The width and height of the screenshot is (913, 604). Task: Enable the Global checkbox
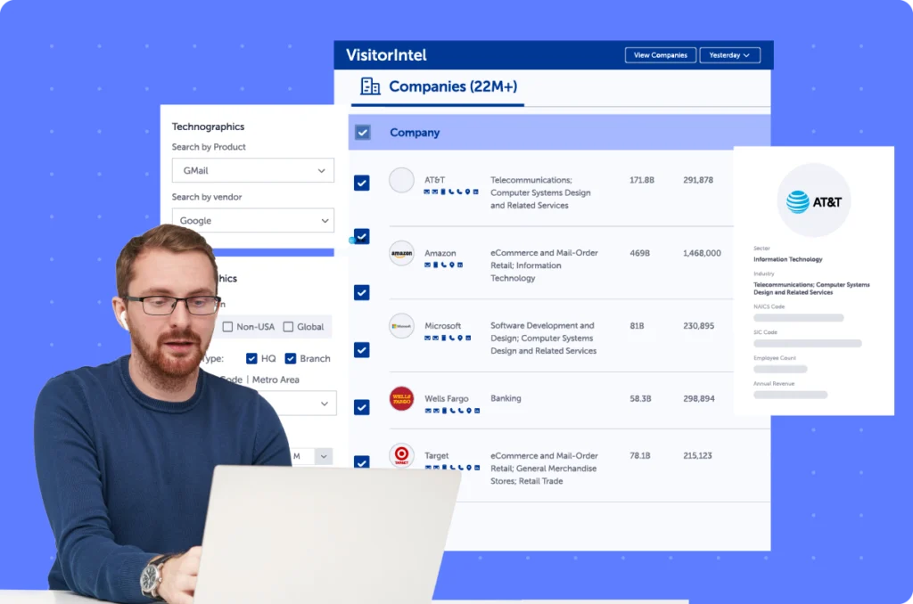[x=288, y=326]
